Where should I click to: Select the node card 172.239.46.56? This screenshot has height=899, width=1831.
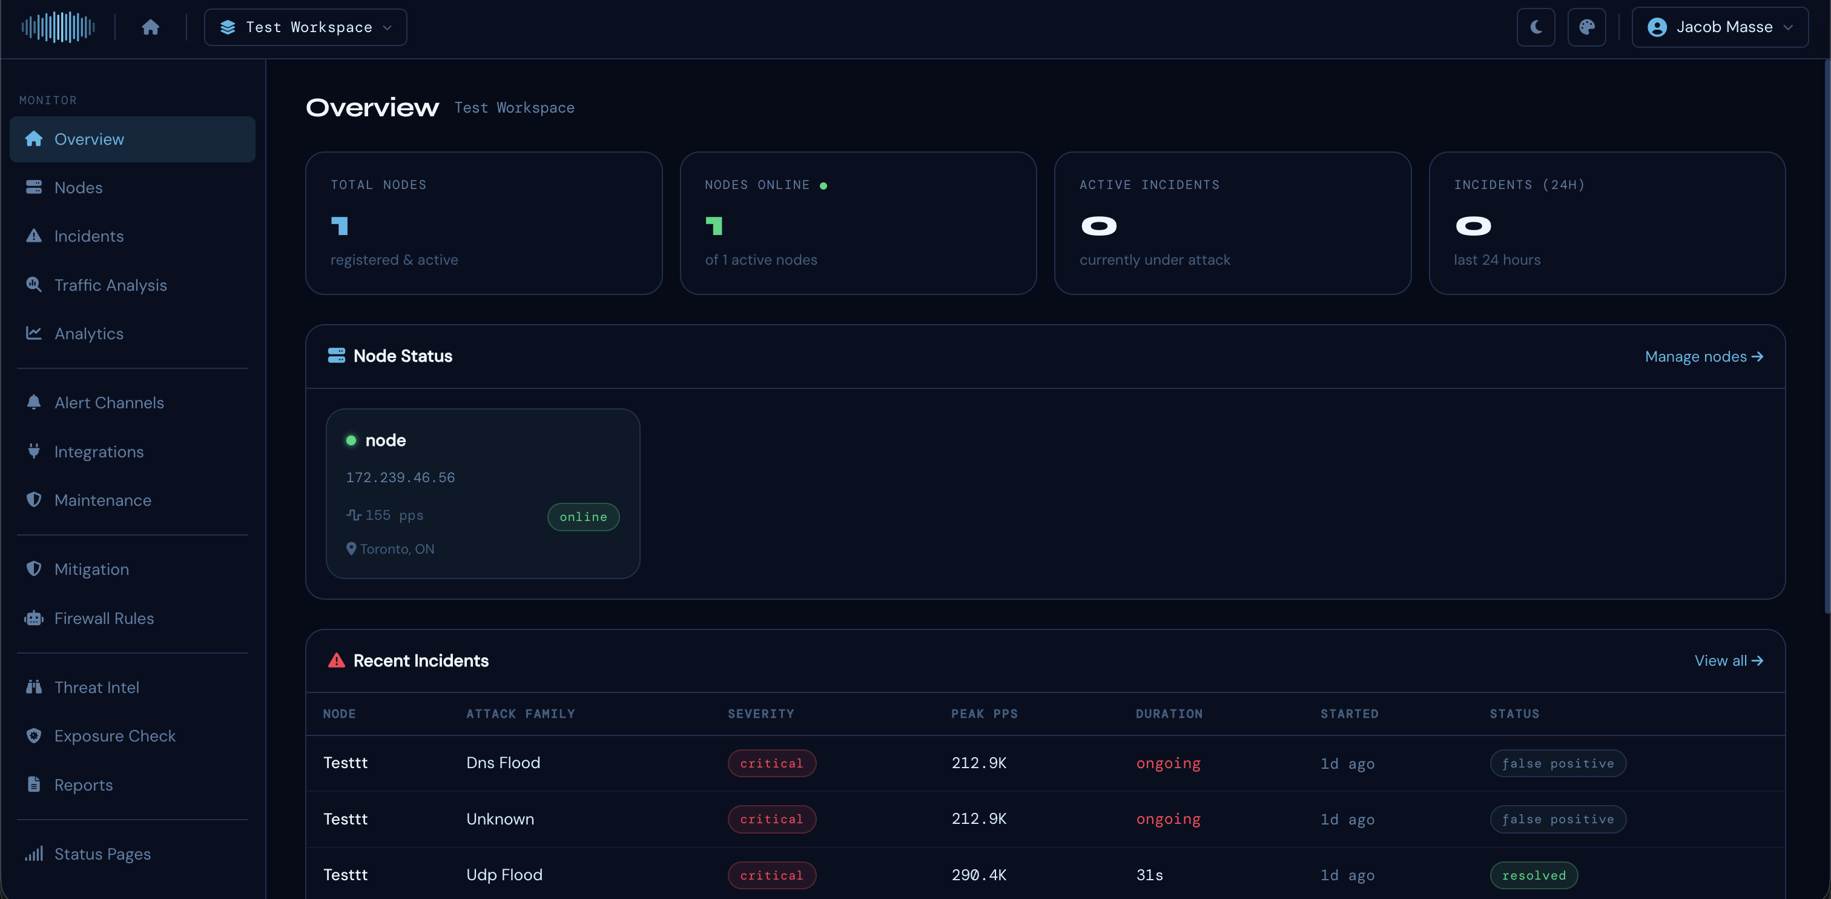[483, 493]
